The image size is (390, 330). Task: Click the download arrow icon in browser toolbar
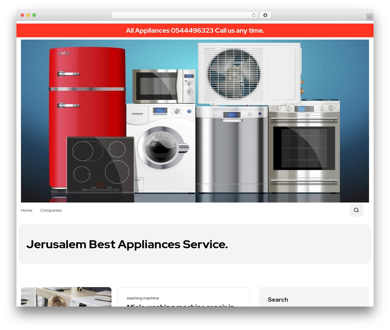[265, 15]
